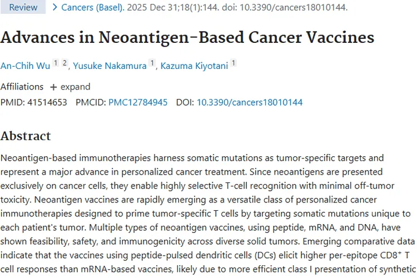This screenshot has width=417, height=278.
Task: Click the Abstract section heading
Action: tap(26, 136)
